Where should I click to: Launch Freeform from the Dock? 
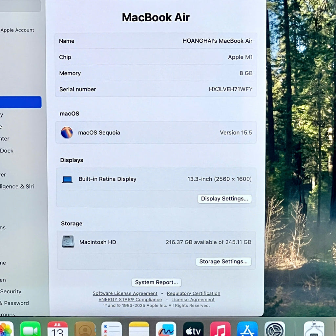166,329
